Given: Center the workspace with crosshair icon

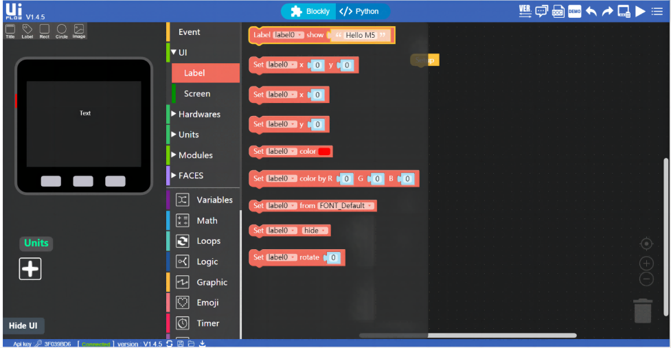Looking at the screenshot, I should coord(646,244).
